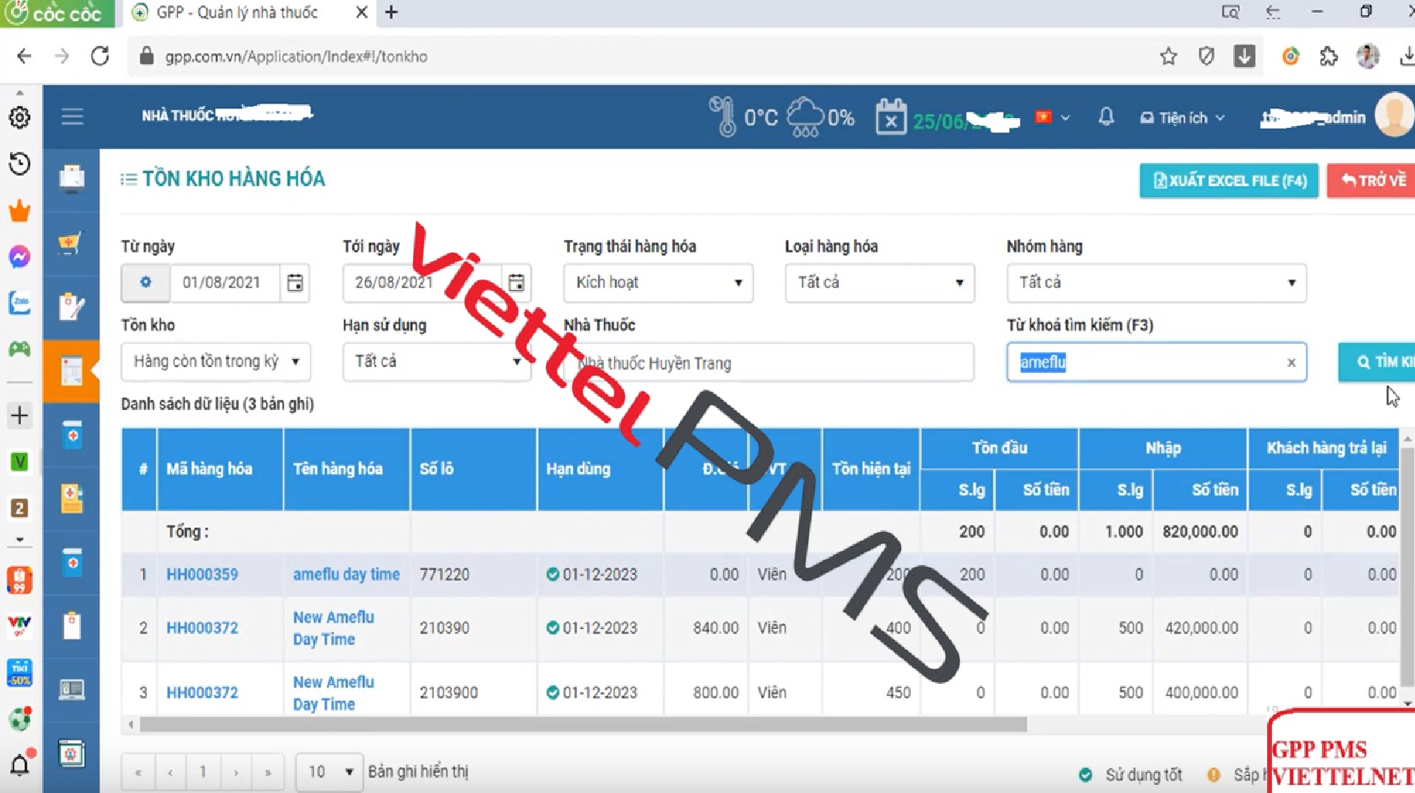Open calendar picker for Từ ngày

295,282
